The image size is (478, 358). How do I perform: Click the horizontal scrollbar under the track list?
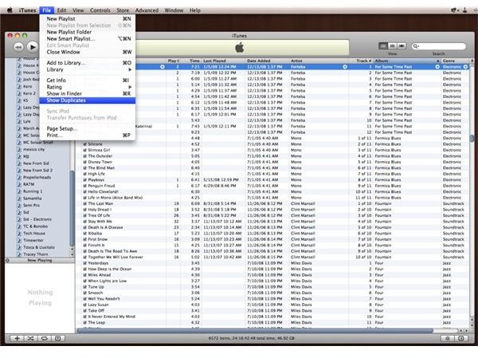[x=255, y=331]
